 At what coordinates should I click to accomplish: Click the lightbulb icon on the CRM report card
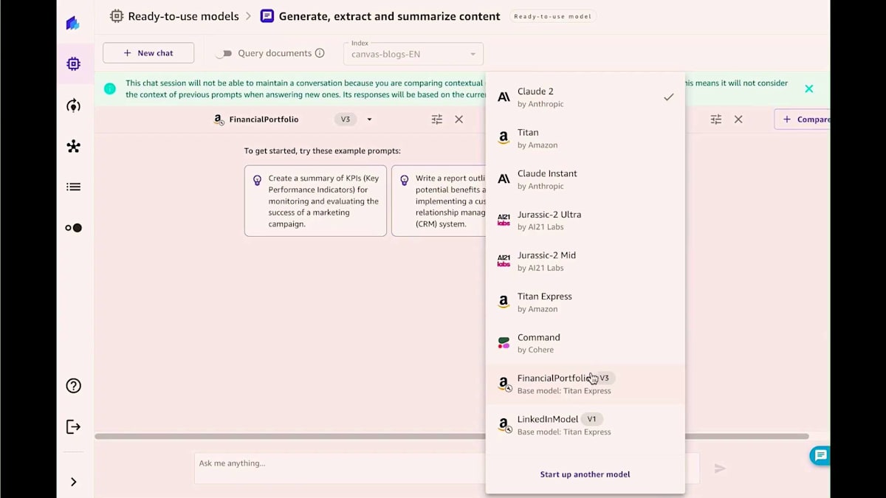(404, 179)
